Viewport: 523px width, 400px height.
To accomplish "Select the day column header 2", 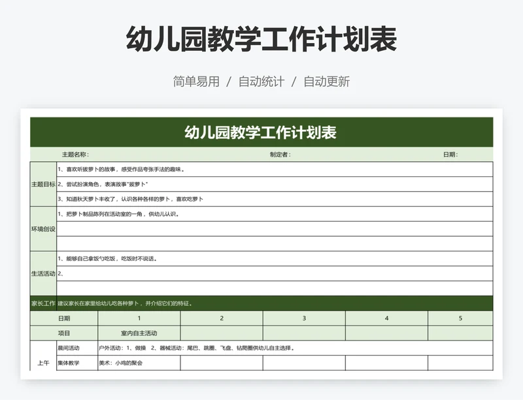I will tap(222, 318).
